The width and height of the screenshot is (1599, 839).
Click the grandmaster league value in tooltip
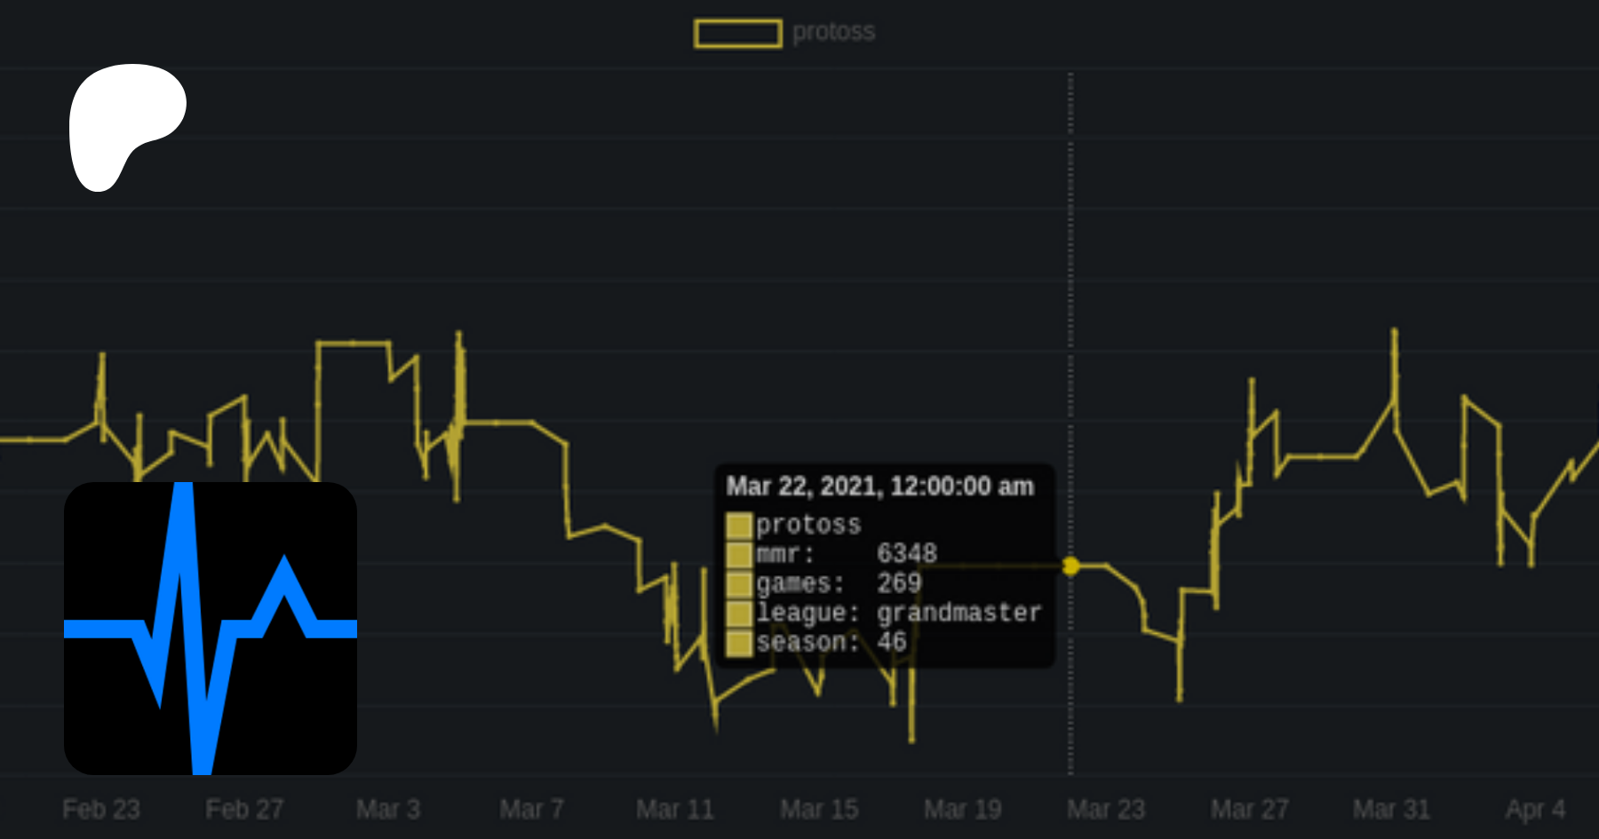pyautogui.click(x=959, y=613)
